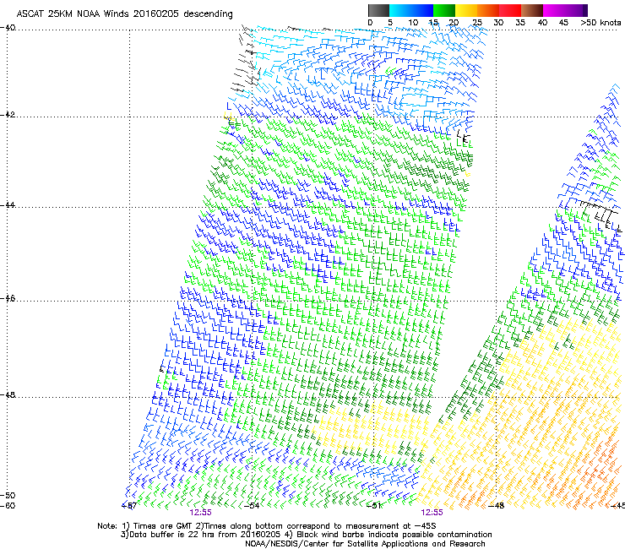Click the left purple '12:55' swath time

click(x=200, y=513)
